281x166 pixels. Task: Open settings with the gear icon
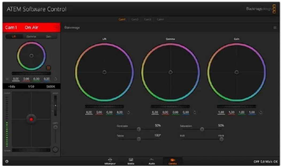[x=7, y=161]
